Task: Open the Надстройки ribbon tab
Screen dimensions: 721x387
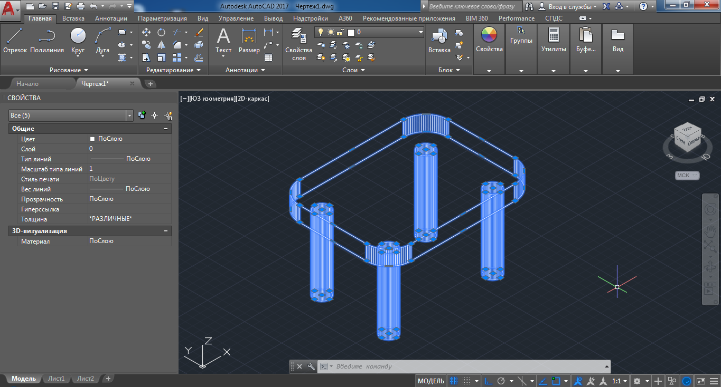Action: [311, 18]
